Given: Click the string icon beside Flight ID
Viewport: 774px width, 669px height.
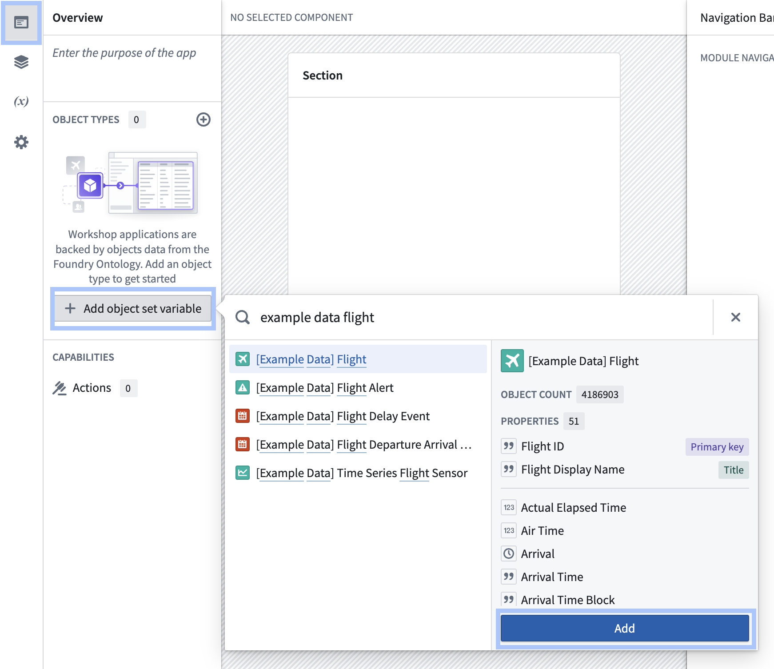Looking at the screenshot, I should [509, 446].
